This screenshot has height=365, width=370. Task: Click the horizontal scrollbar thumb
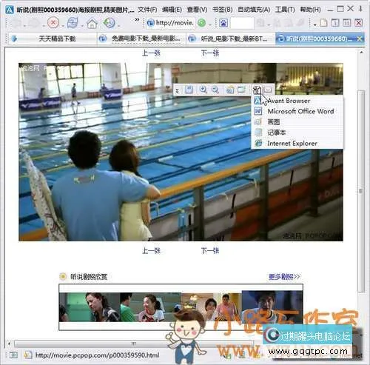tap(133, 344)
